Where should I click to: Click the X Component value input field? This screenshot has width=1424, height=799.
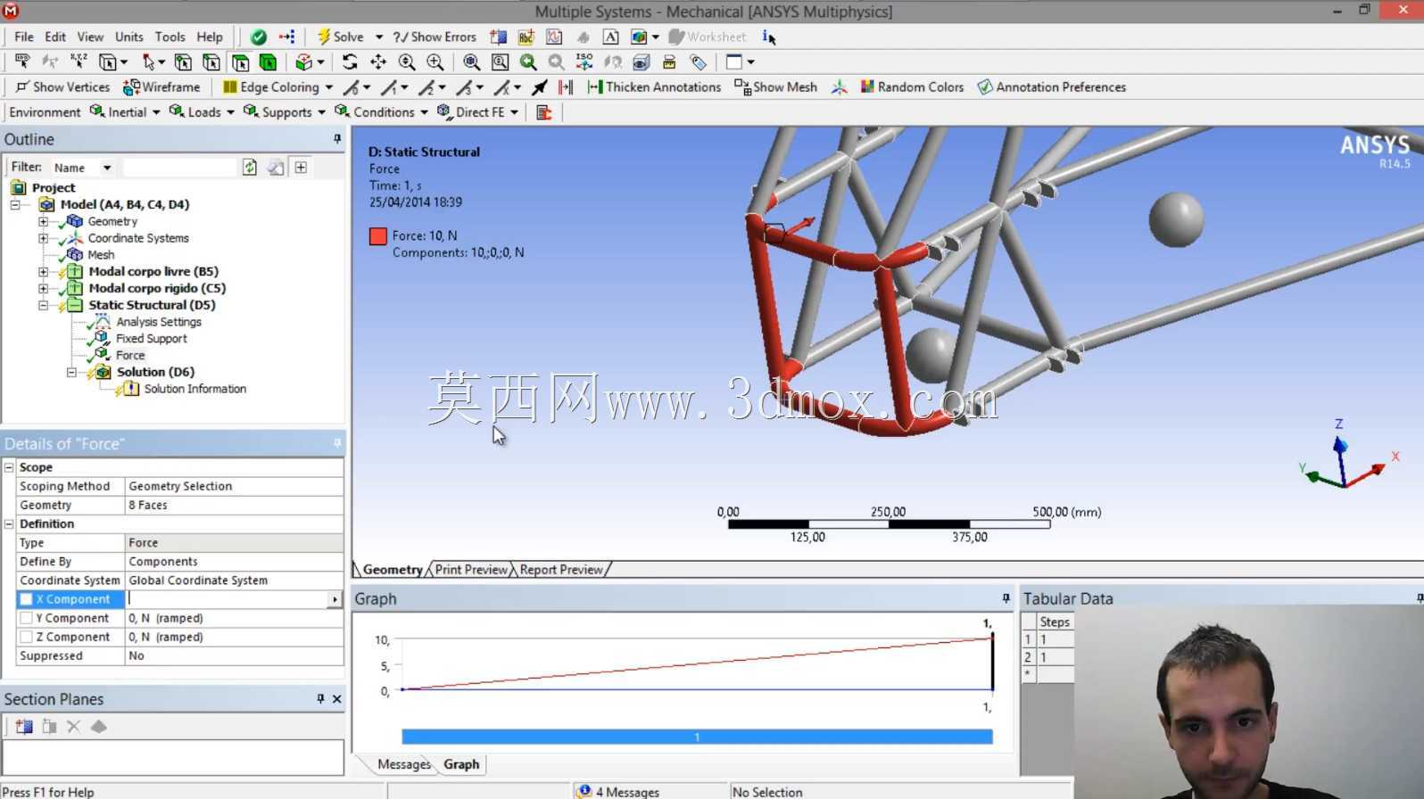[x=227, y=599]
